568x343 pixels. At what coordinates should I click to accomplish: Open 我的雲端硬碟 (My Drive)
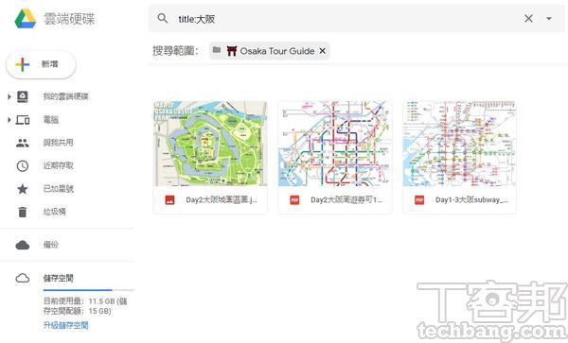point(65,96)
